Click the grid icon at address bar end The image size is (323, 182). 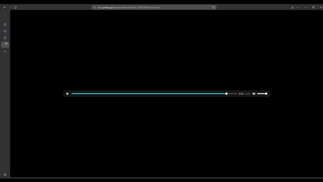click(x=213, y=7)
